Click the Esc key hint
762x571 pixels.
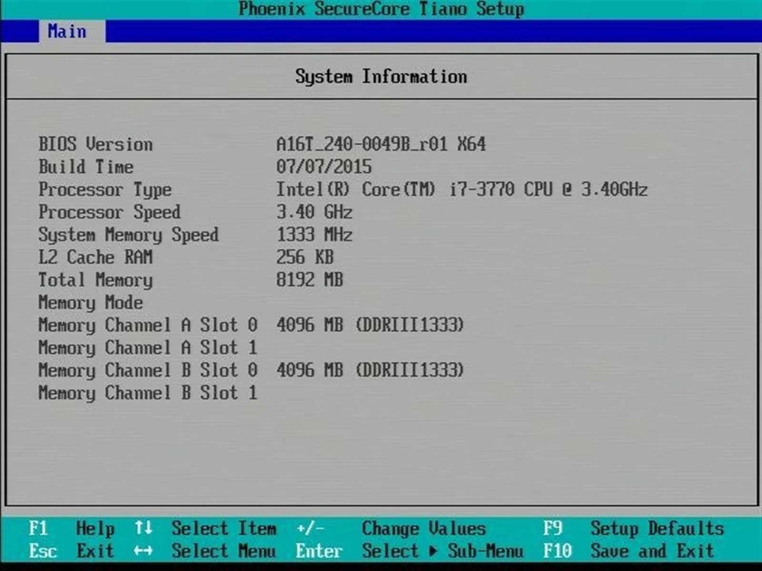[43, 551]
